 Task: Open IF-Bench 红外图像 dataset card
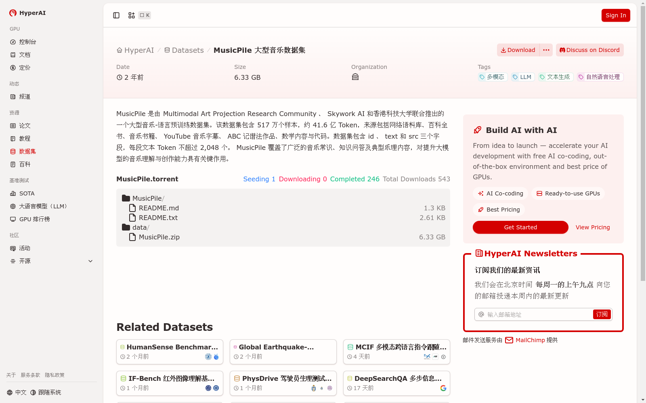(170, 383)
